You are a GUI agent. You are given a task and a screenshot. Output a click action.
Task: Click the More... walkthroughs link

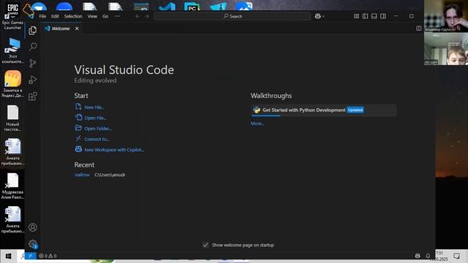pos(257,123)
